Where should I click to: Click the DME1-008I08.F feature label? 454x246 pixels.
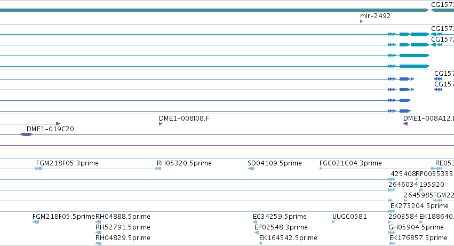(184, 118)
